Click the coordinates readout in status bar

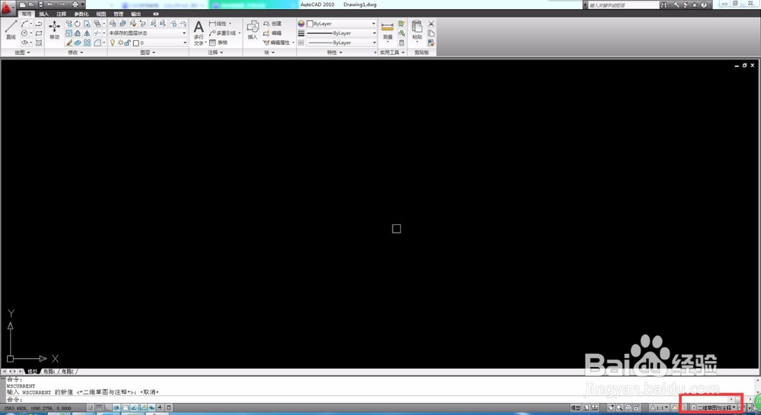(37, 408)
